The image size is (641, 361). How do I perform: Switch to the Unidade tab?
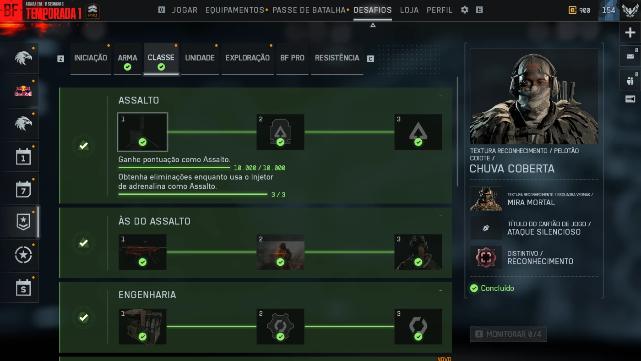[x=200, y=58]
